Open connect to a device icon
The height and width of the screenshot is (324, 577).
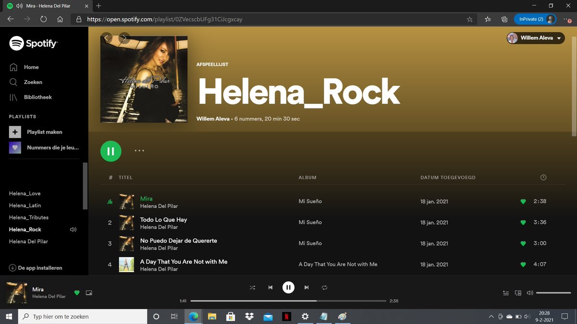tap(518, 293)
